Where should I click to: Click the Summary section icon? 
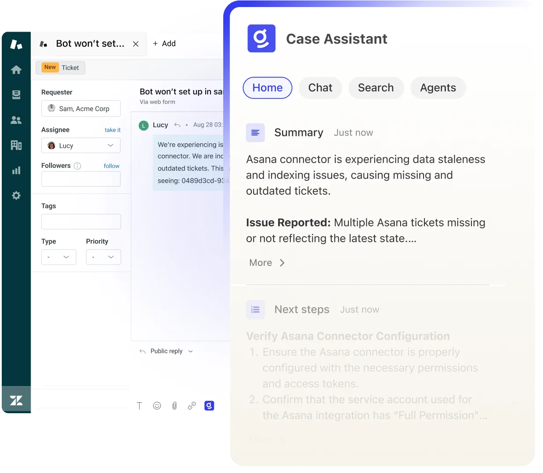point(255,132)
